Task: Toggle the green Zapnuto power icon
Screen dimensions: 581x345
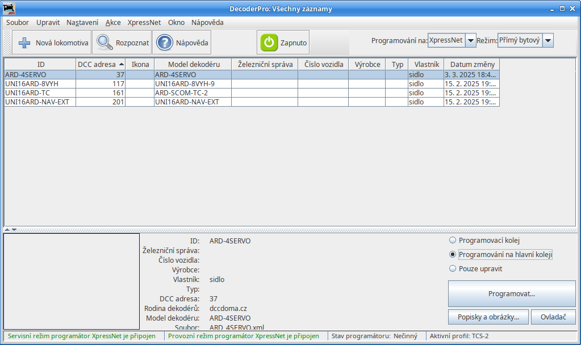Action: [269, 43]
